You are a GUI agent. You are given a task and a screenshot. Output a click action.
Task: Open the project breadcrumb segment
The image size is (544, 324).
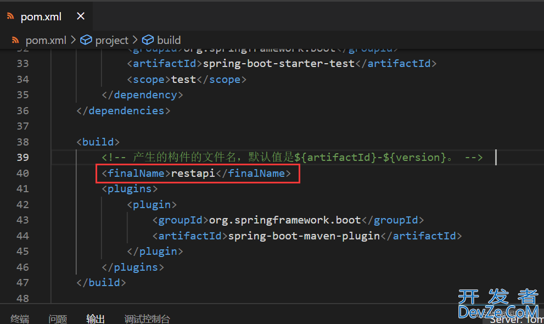(x=112, y=40)
